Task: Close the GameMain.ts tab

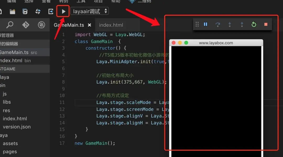Action: 89,25
